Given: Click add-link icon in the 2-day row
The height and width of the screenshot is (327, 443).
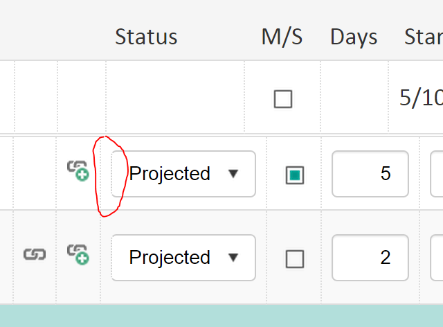Looking at the screenshot, I should point(78,254).
